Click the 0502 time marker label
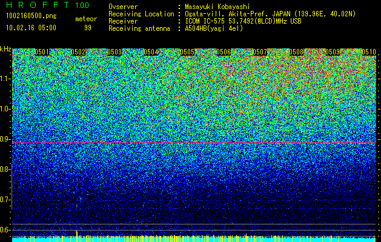381x242 pixels. coord(78,52)
